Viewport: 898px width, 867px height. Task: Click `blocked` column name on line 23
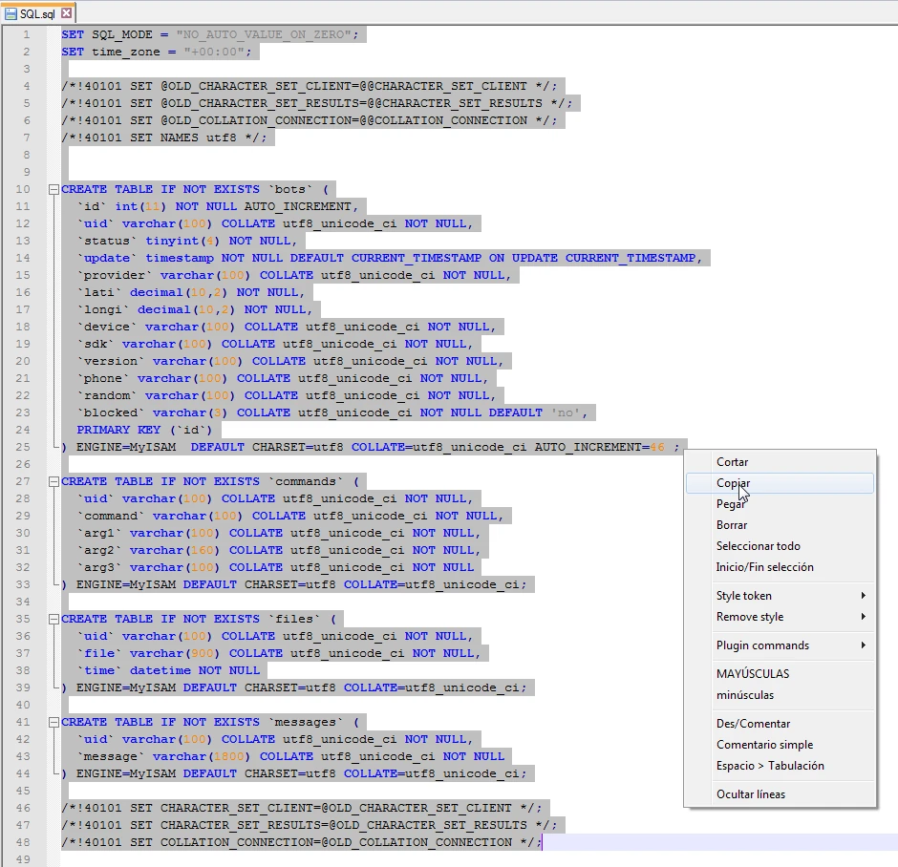(111, 412)
